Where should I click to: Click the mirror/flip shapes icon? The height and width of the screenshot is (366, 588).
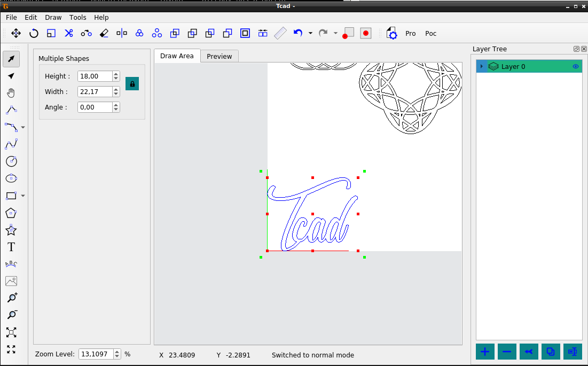(x=122, y=33)
